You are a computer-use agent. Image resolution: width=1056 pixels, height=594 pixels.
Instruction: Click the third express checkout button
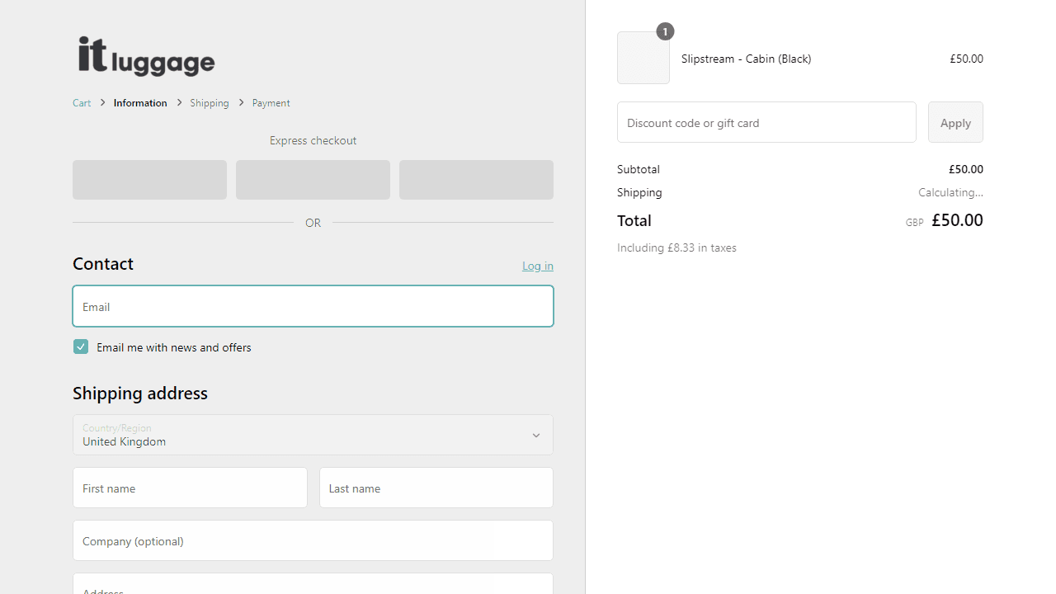(476, 180)
